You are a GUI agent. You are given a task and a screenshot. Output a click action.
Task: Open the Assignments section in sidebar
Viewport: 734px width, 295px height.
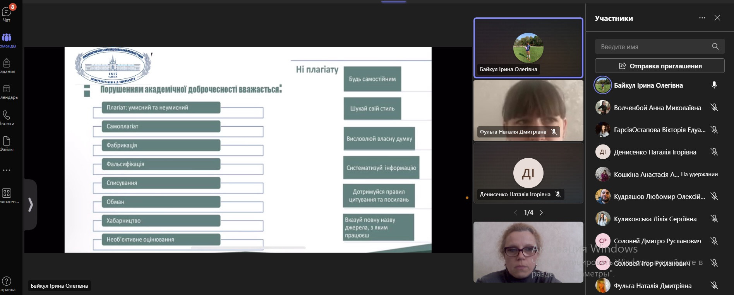[x=7, y=66]
